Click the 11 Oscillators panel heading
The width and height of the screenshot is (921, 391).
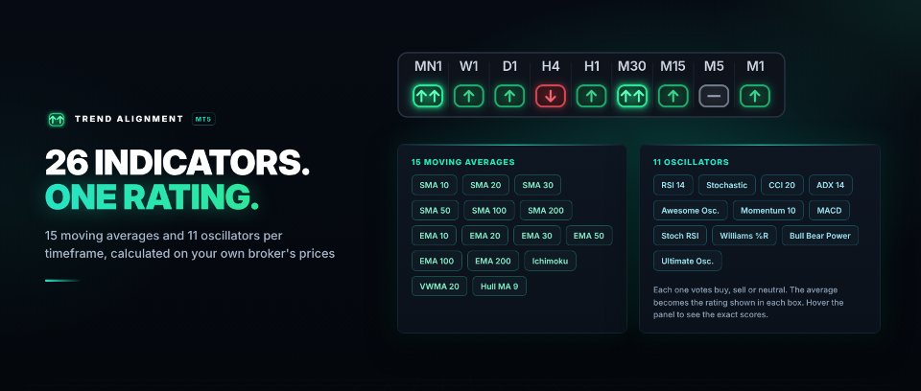point(682,162)
